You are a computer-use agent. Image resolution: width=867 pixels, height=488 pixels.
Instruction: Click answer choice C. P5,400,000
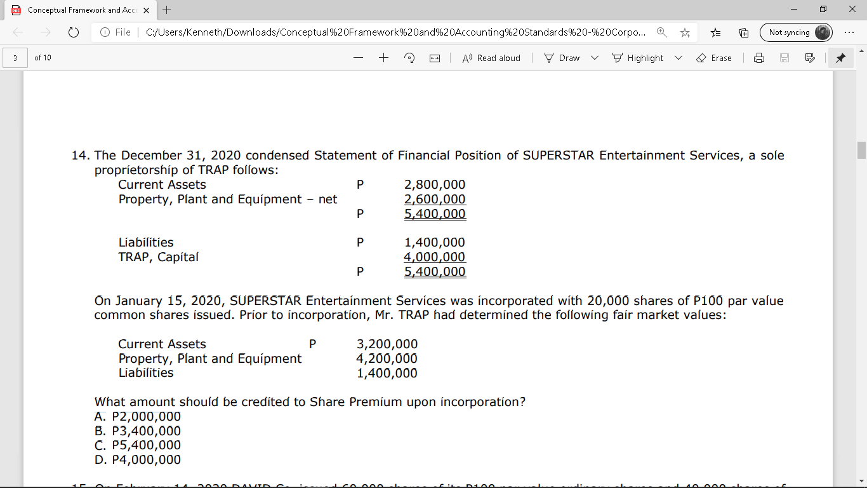click(x=138, y=445)
